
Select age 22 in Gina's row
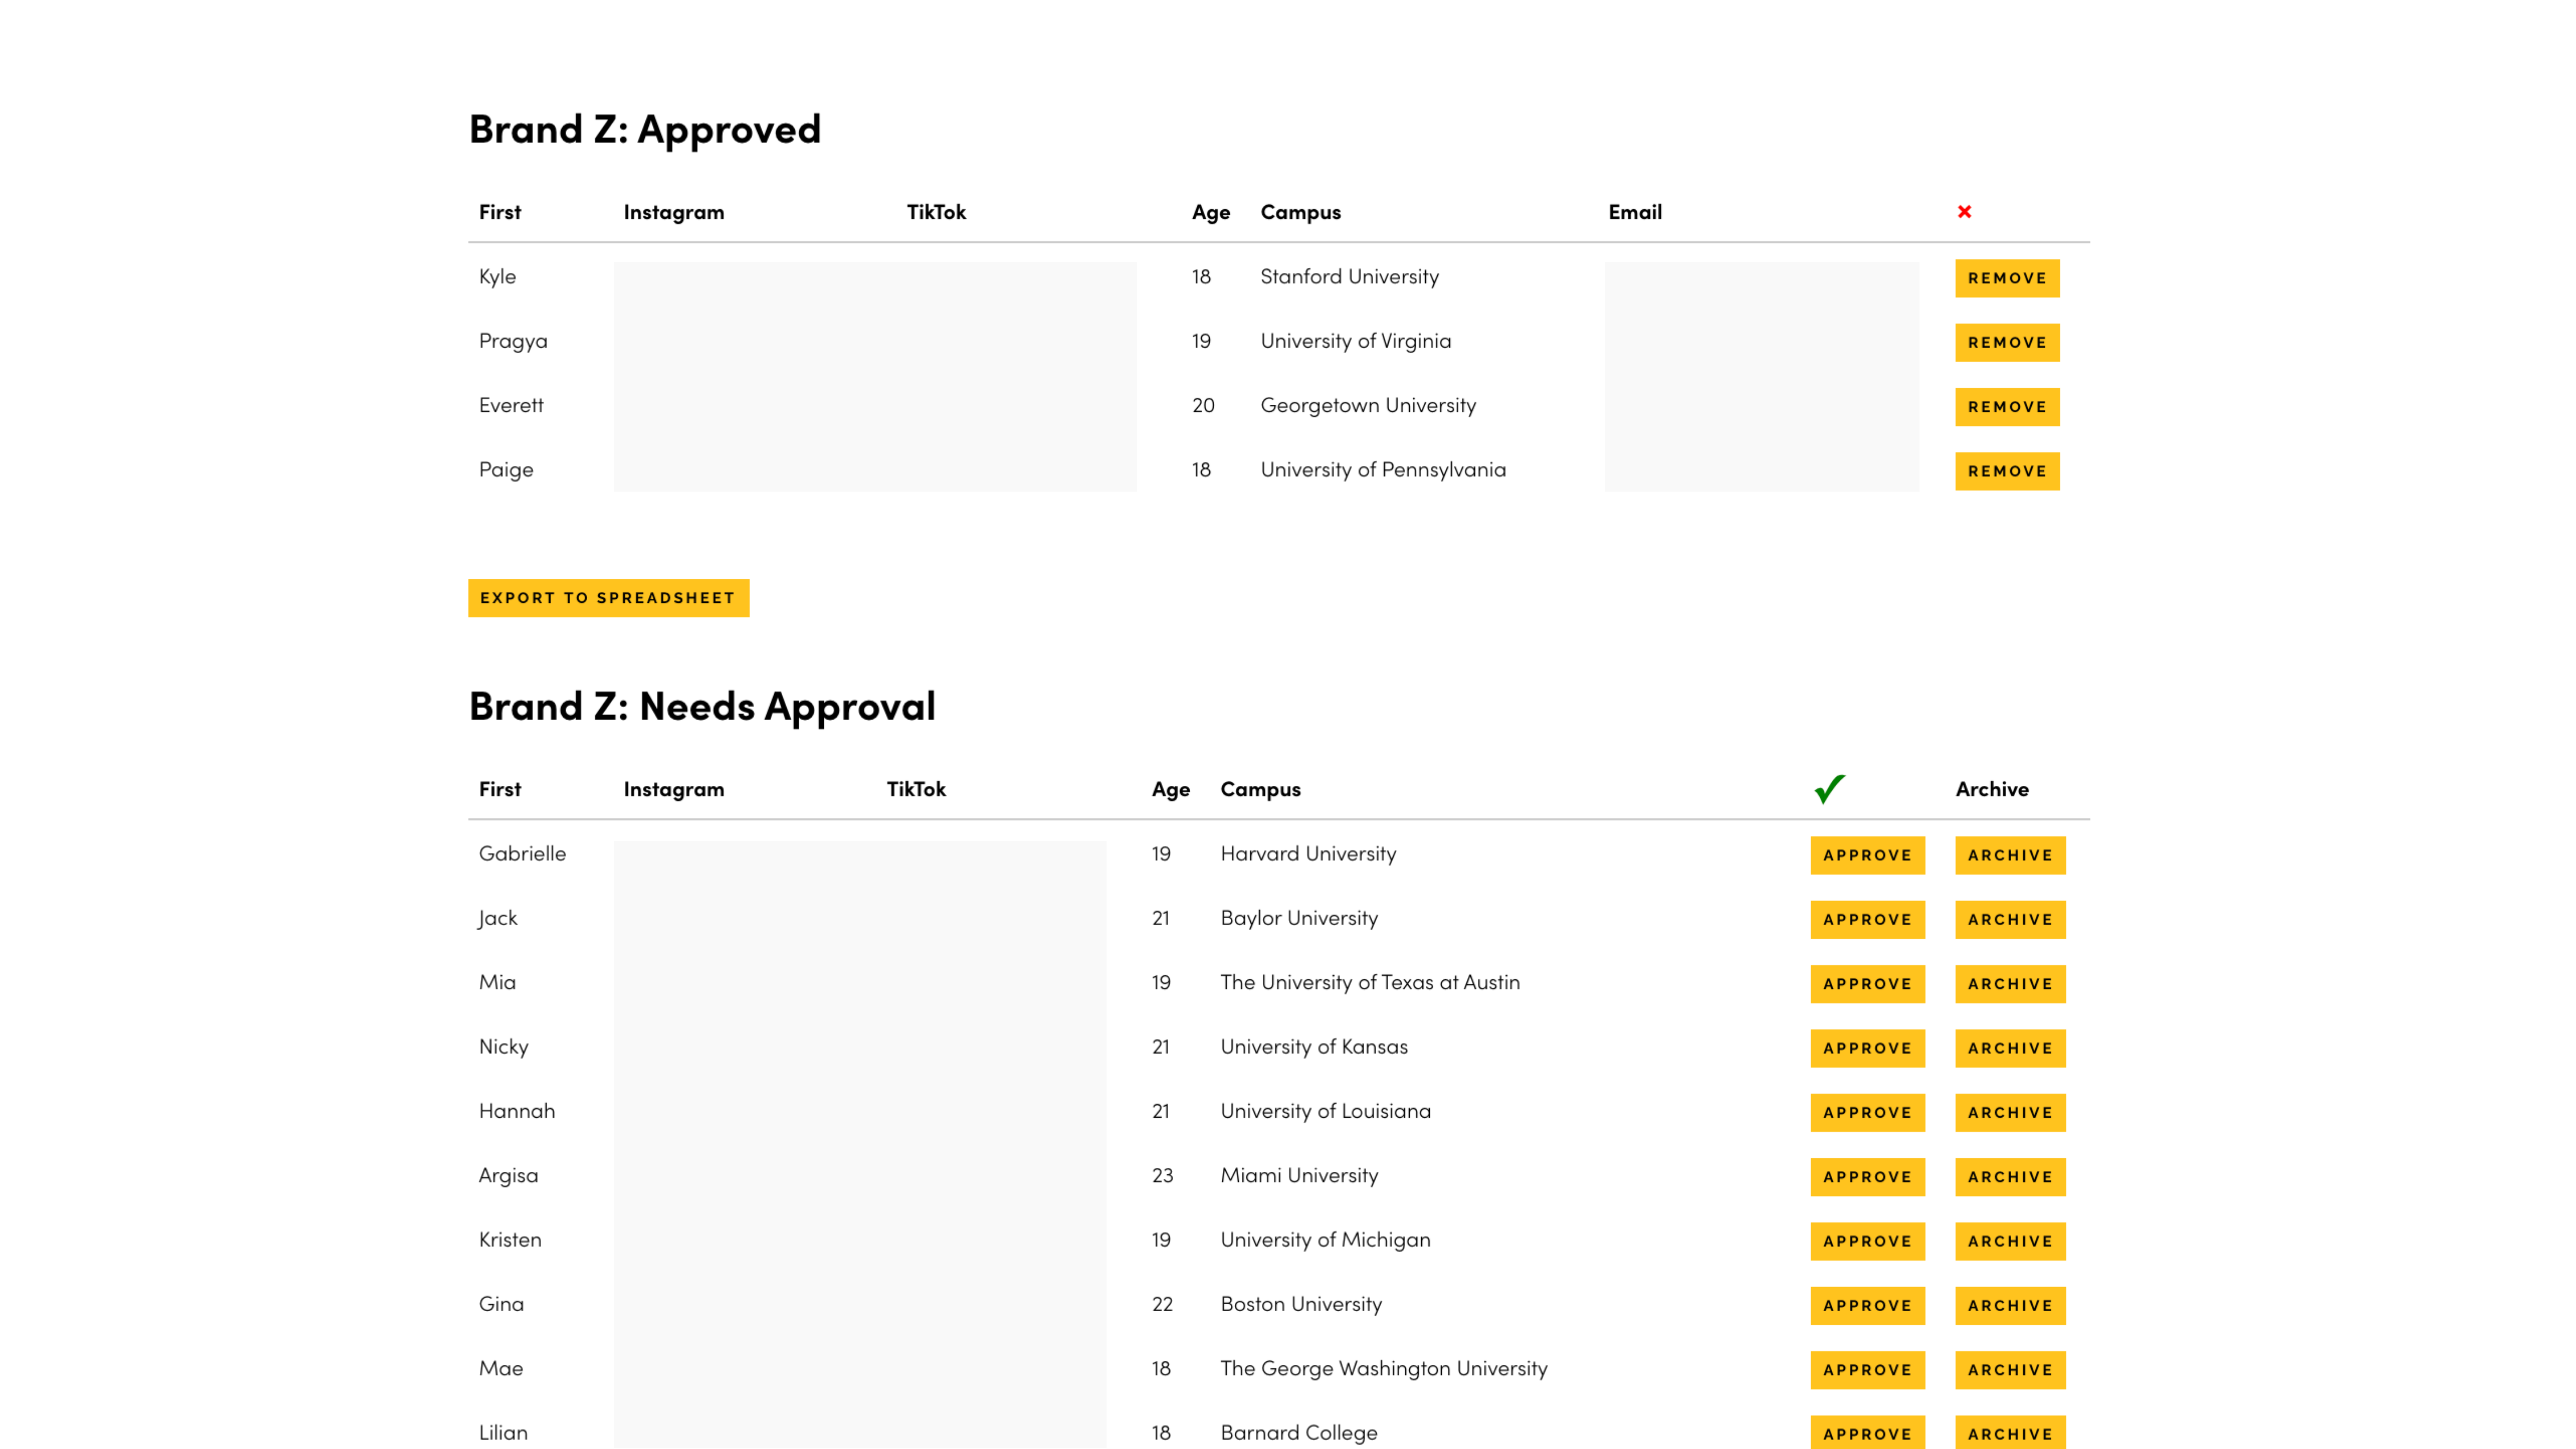[1162, 1305]
